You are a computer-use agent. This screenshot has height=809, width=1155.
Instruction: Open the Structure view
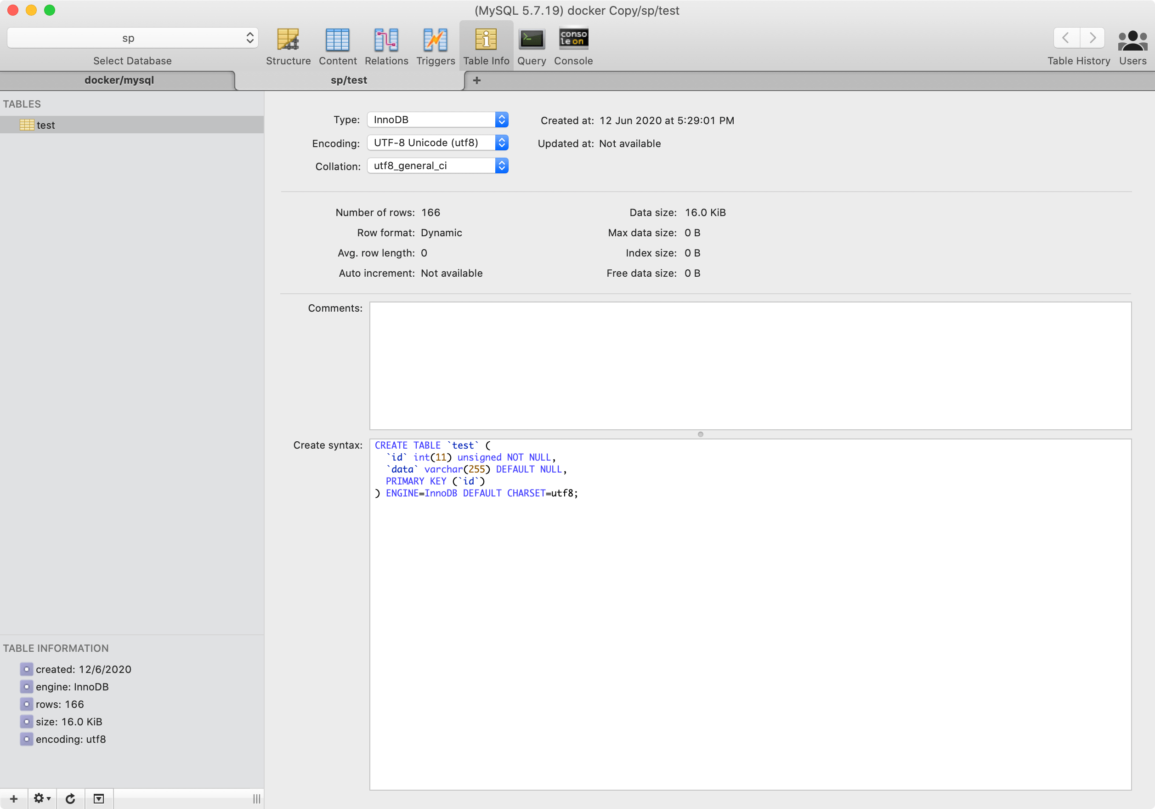[x=288, y=46]
